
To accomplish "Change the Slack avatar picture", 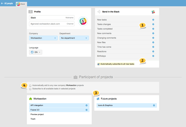I will point(83,21).
